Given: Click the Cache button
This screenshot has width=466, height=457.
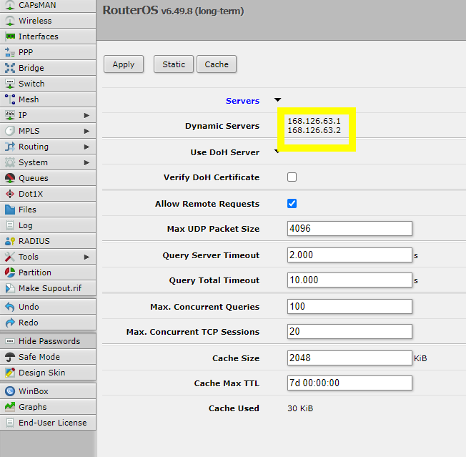Looking at the screenshot, I should (x=217, y=64).
